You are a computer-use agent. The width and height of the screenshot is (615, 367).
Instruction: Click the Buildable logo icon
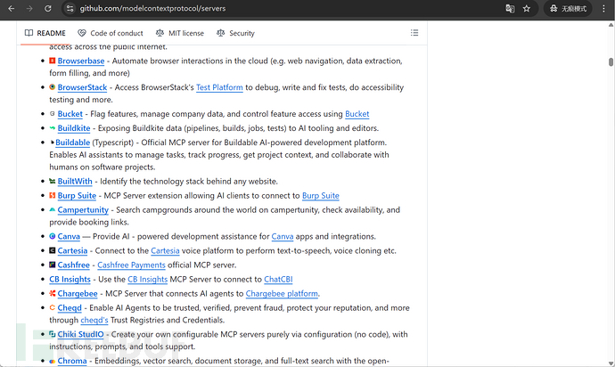coord(53,142)
